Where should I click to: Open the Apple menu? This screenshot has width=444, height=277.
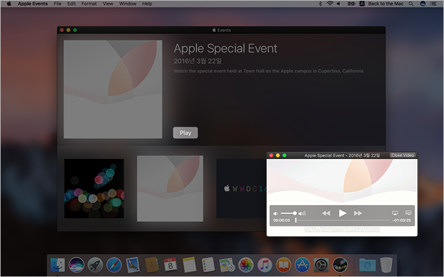pyautogui.click(x=9, y=4)
